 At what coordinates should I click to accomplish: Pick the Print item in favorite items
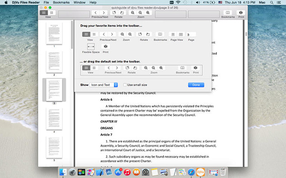pos(106,47)
